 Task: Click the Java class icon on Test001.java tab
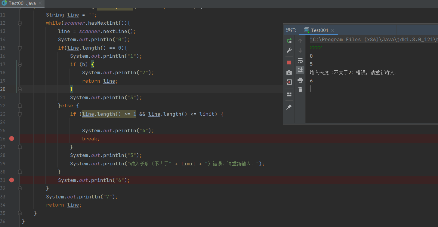point(4,3)
